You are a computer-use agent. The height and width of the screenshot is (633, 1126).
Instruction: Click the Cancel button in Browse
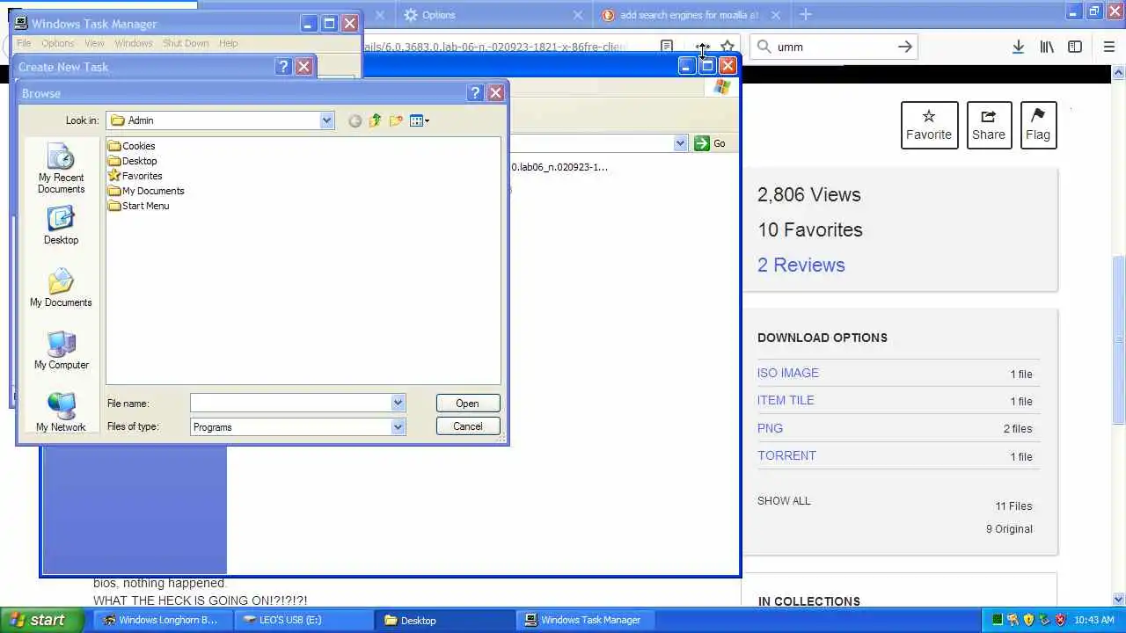467,426
